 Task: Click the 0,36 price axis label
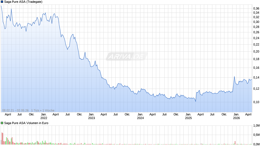point(256,8)
